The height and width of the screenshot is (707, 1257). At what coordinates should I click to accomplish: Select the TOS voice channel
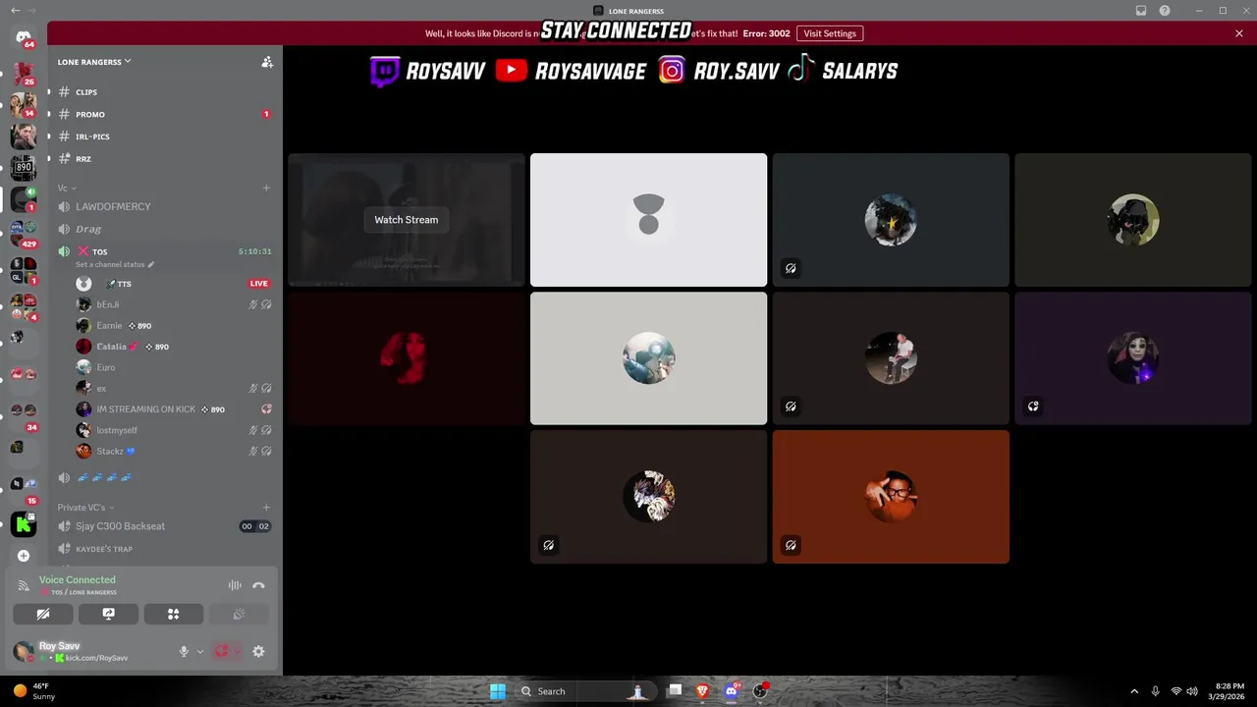coord(164,251)
